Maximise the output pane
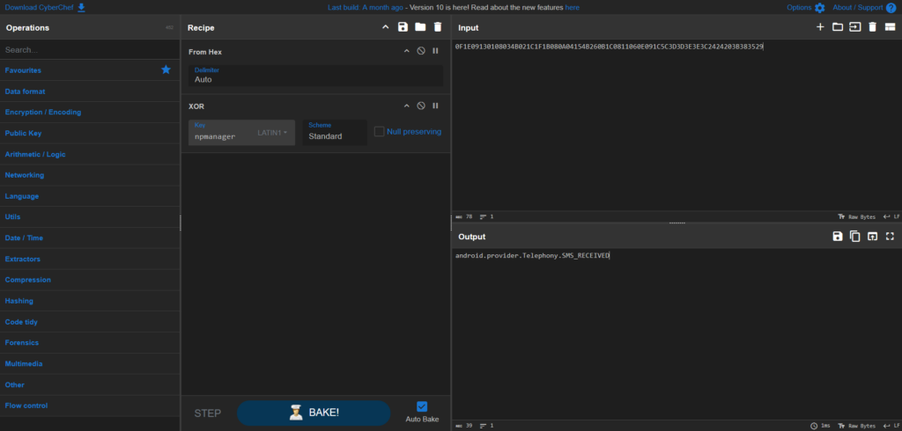This screenshot has width=902, height=431. 890,237
